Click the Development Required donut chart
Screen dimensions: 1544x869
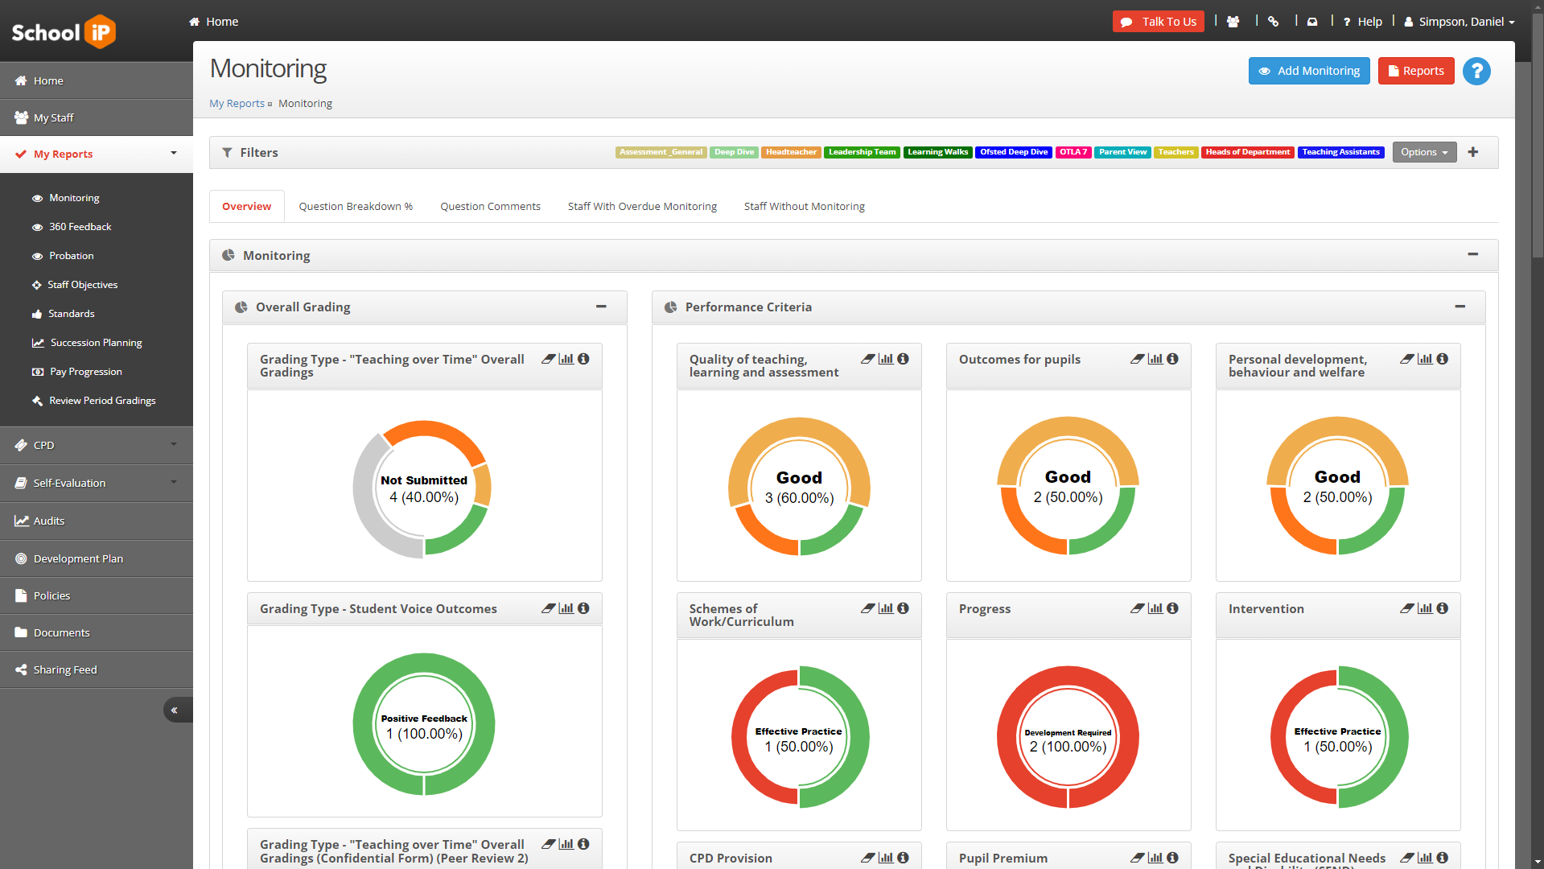[1068, 736]
